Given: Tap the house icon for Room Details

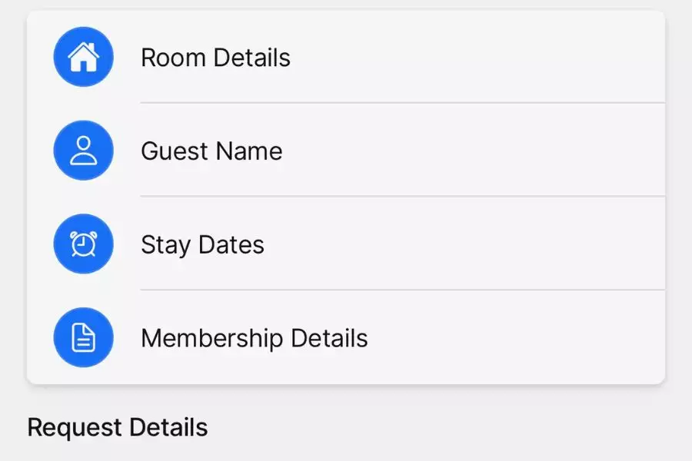Looking at the screenshot, I should (83, 57).
